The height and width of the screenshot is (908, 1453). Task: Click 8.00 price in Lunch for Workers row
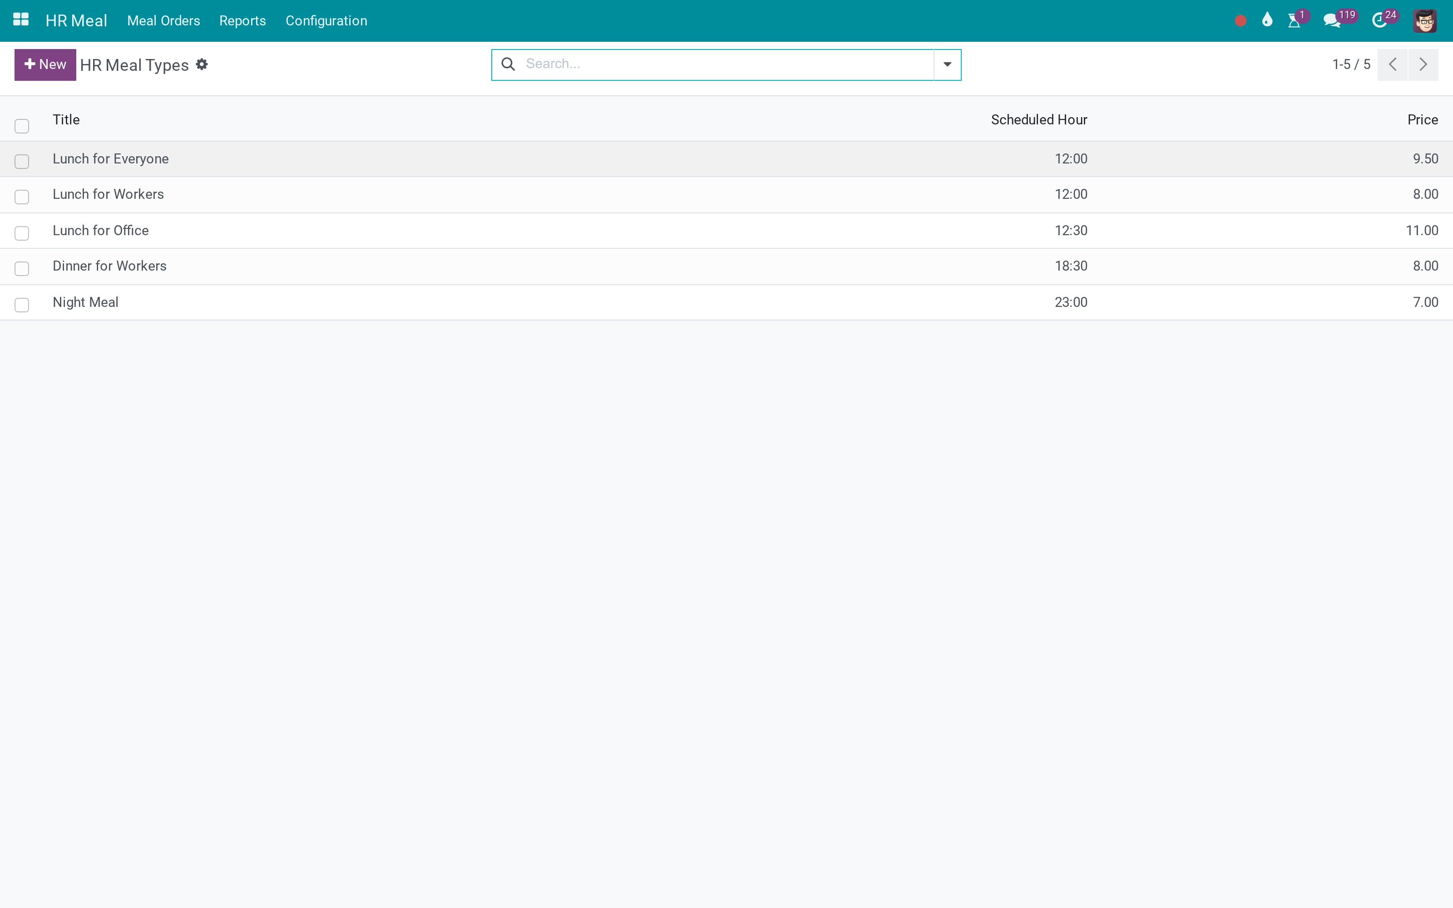pos(1425,194)
